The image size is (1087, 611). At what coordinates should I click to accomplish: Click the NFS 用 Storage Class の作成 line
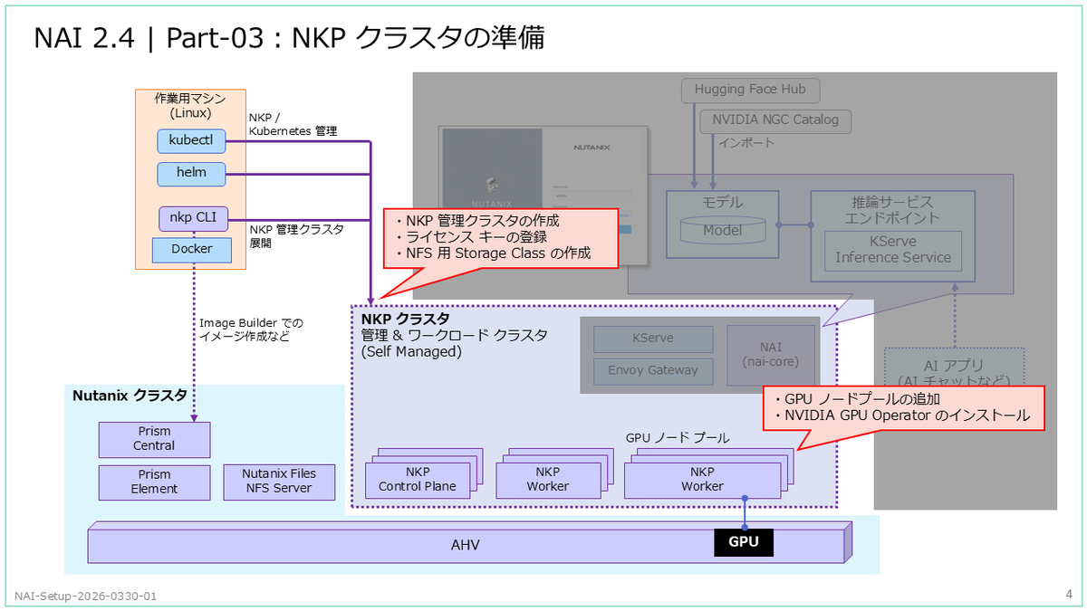pos(494,253)
